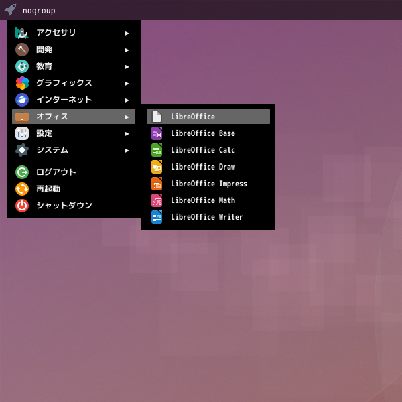Viewport: 402px width, 402px height.
Task: Click the nogroup label in the top panel
Action: (39, 11)
